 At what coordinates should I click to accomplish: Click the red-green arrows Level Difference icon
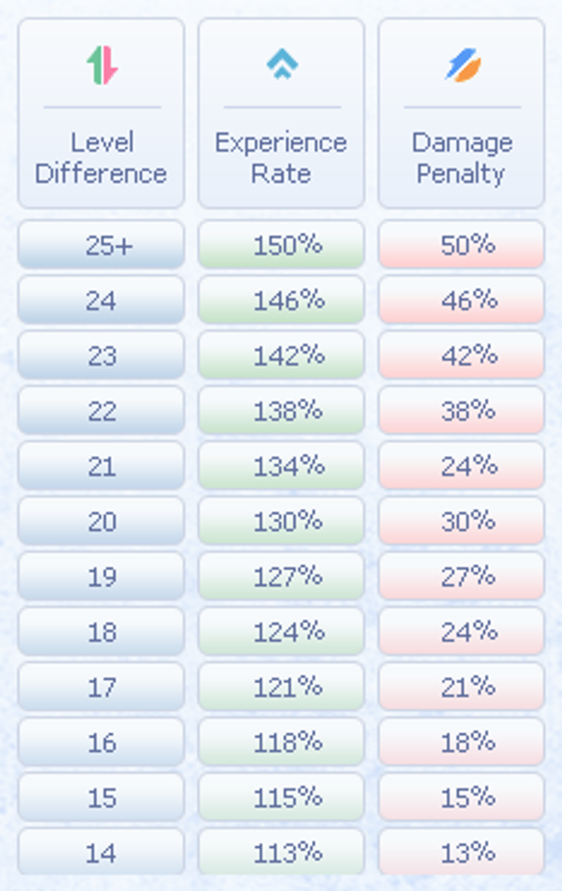click(102, 65)
